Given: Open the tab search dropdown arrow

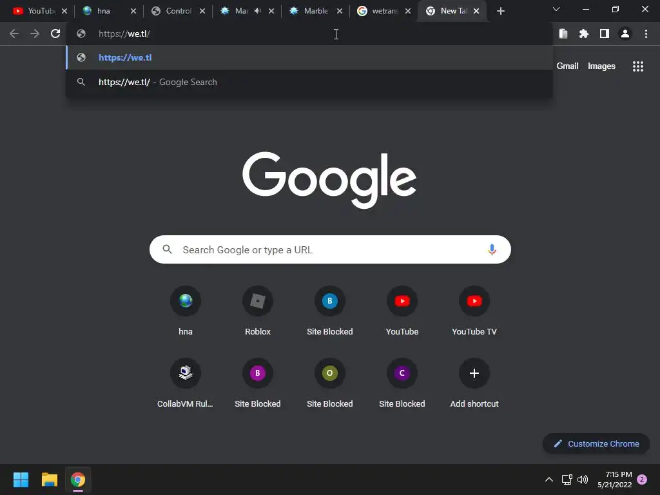Looking at the screenshot, I should tap(556, 9).
